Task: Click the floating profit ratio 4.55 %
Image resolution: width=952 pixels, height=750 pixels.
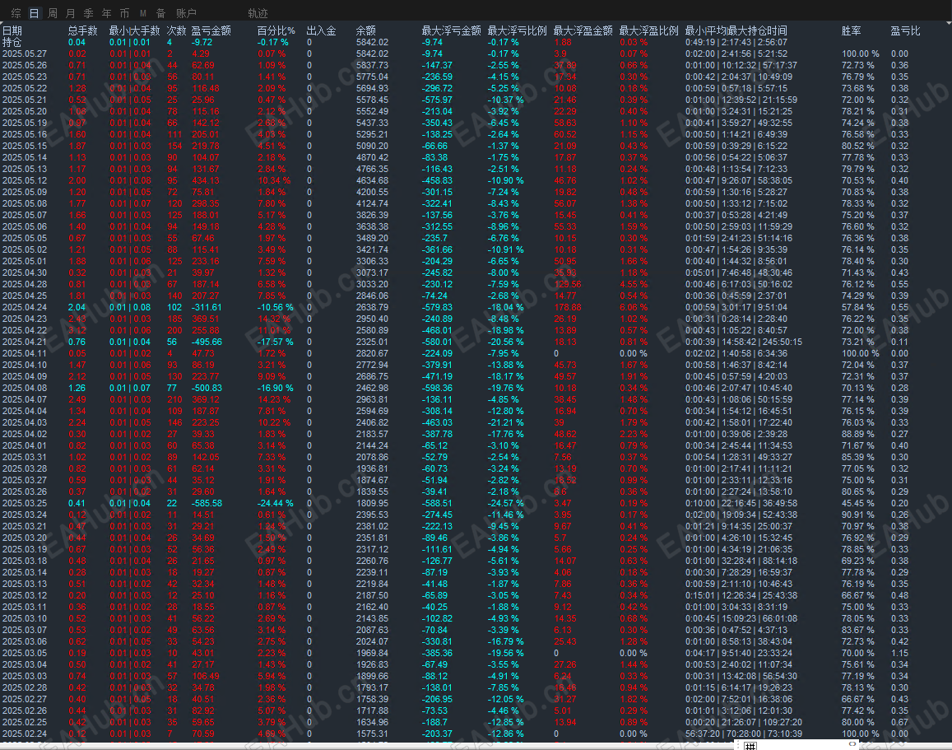Action: [634, 284]
